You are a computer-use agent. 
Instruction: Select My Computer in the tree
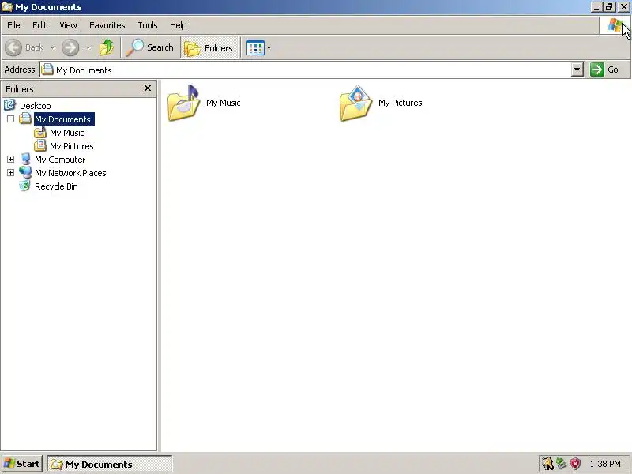pos(60,160)
